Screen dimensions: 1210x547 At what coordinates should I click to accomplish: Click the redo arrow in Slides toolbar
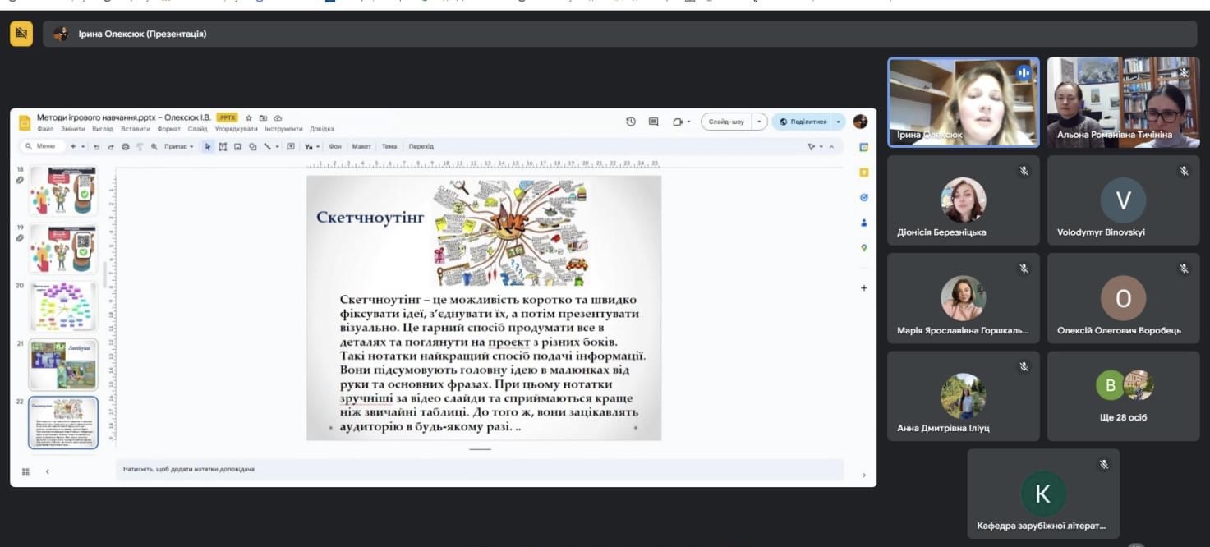(111, 147)
